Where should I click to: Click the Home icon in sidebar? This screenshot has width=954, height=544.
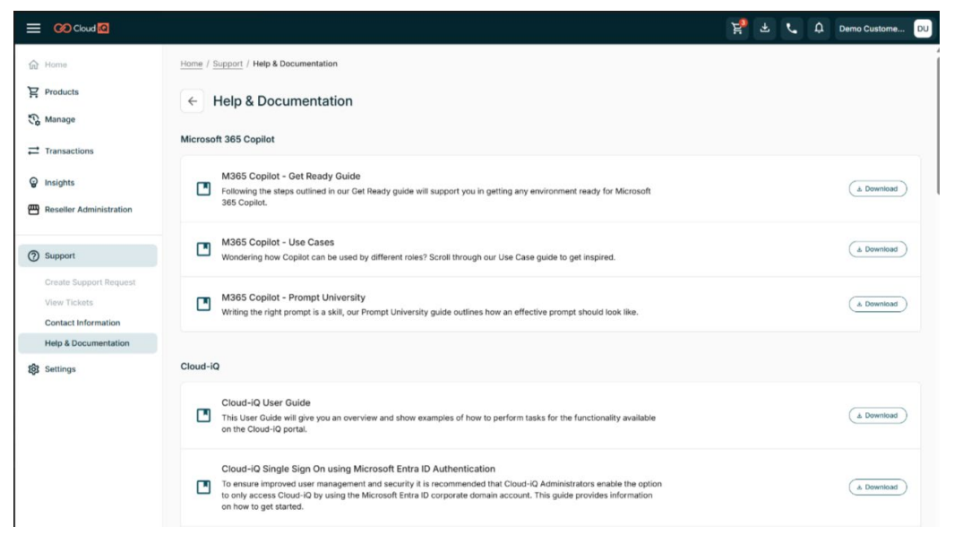tap(33, 65)
